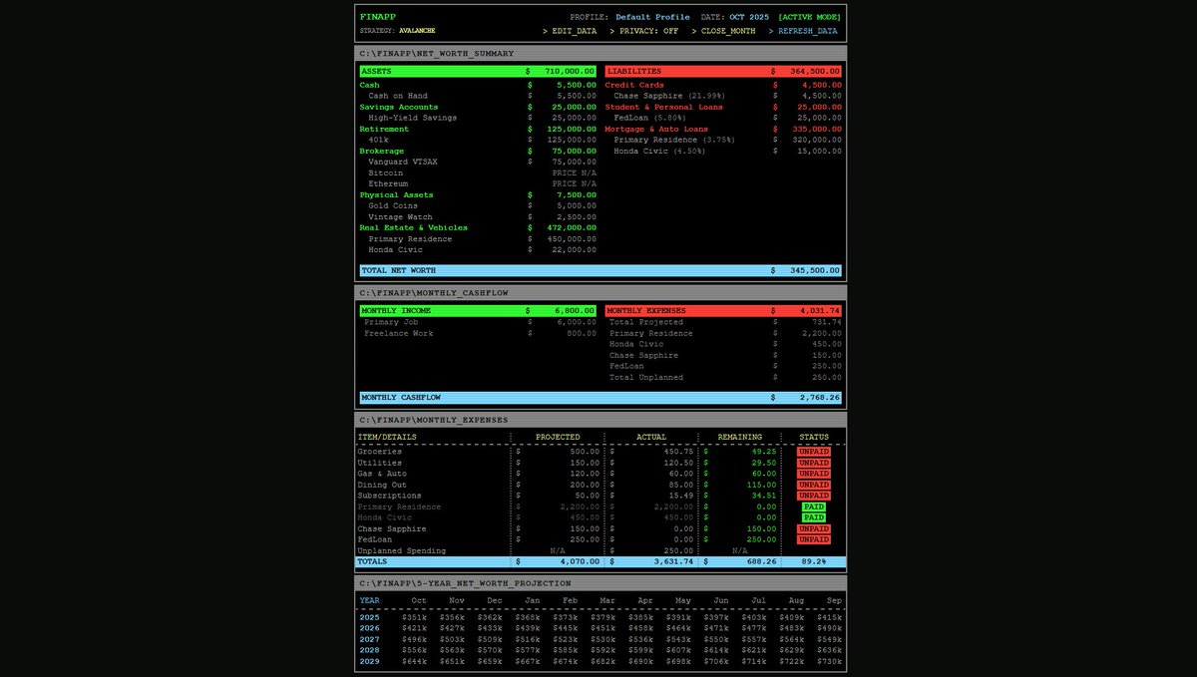Select the Gold Coins row
Screen dimensions: 1197x677
click(x=478, y=205)
